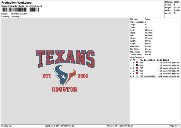This screenshot has height=128, width=181.
Task: Click the Colors value '3' in header
Action: [x=174, y=5]
